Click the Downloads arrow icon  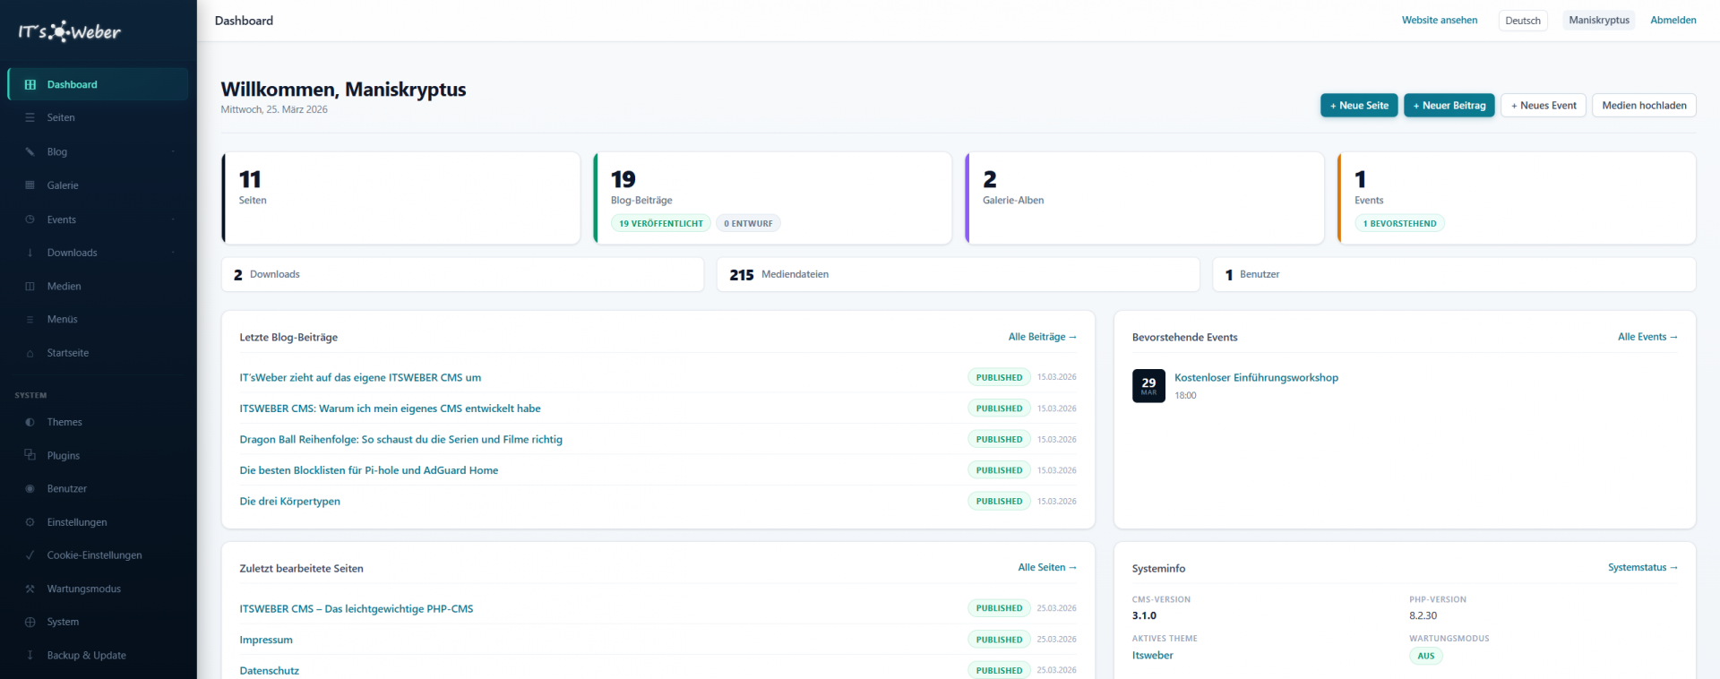click(30, 253)
